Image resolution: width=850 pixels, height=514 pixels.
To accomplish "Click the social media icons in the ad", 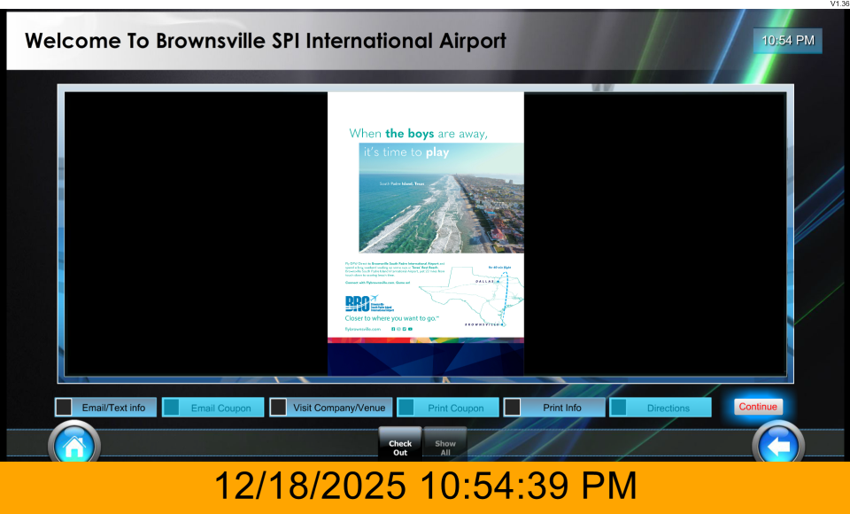I will [x=402, y=329].
